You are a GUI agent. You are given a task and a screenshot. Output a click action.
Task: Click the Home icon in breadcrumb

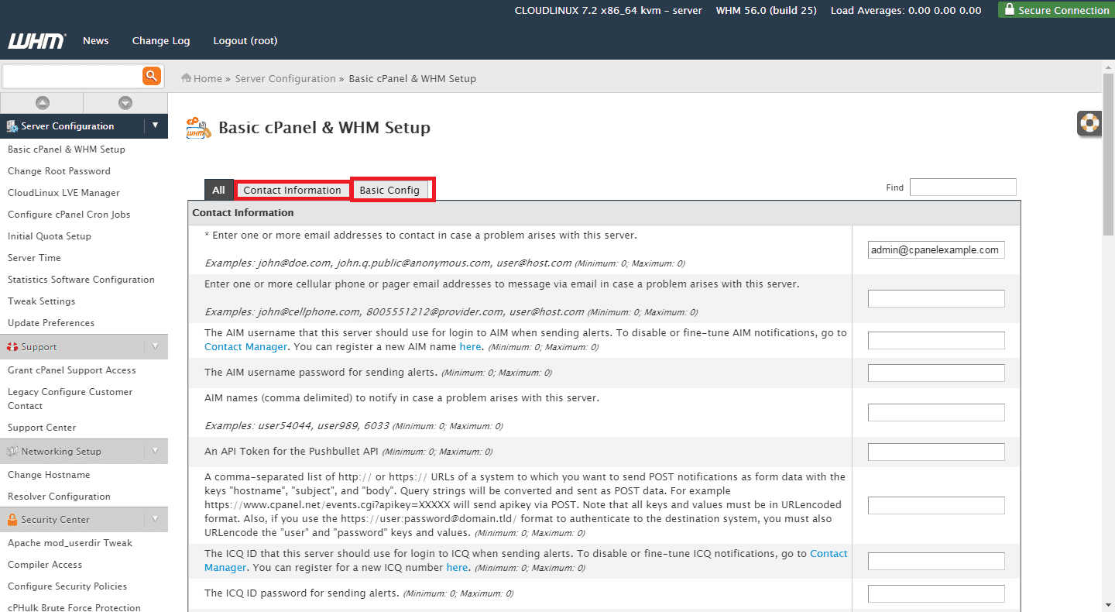(187, 78)
